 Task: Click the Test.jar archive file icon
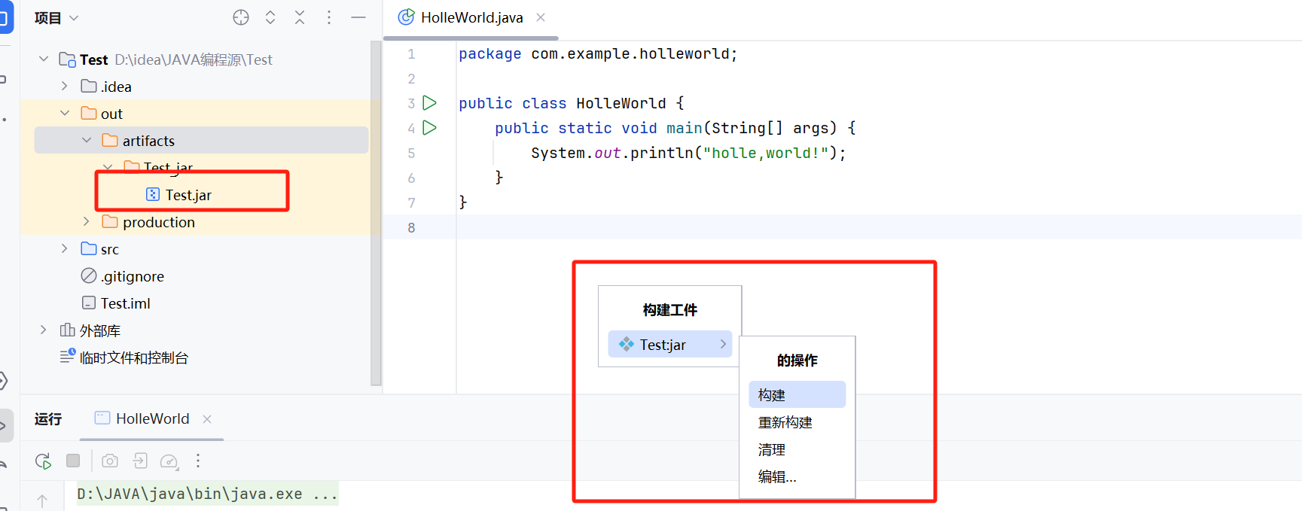[x=153, y=194]
